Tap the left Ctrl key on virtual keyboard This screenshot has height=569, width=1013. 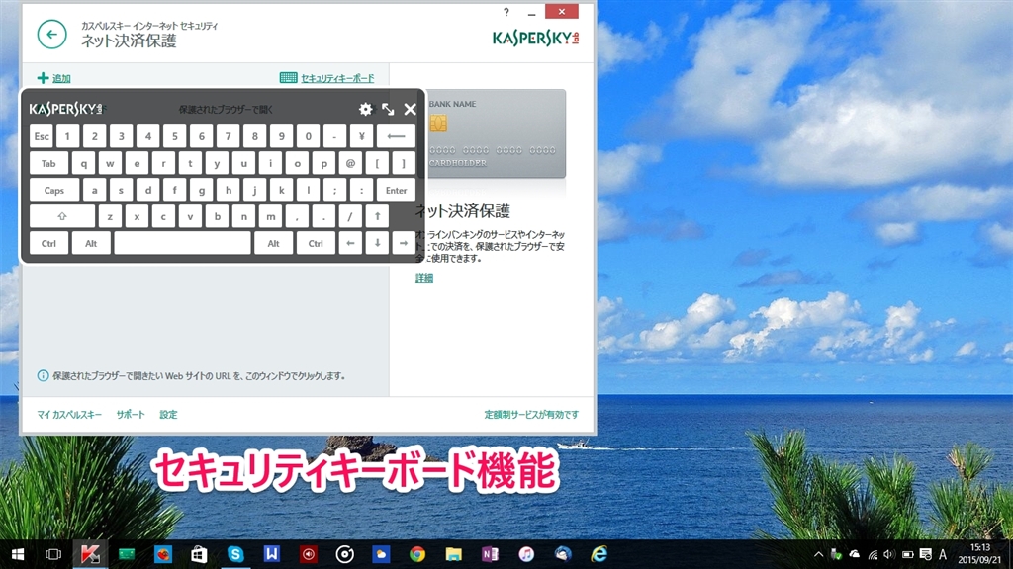[x=49, y=243]
